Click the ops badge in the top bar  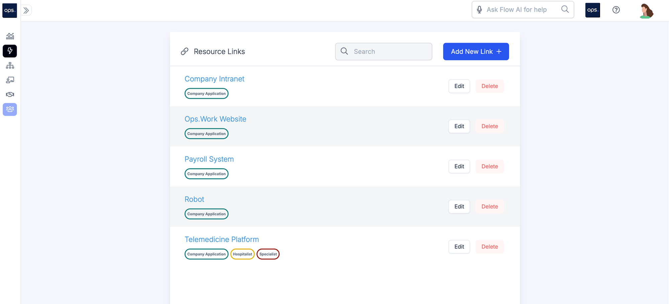tap(592, 10)
